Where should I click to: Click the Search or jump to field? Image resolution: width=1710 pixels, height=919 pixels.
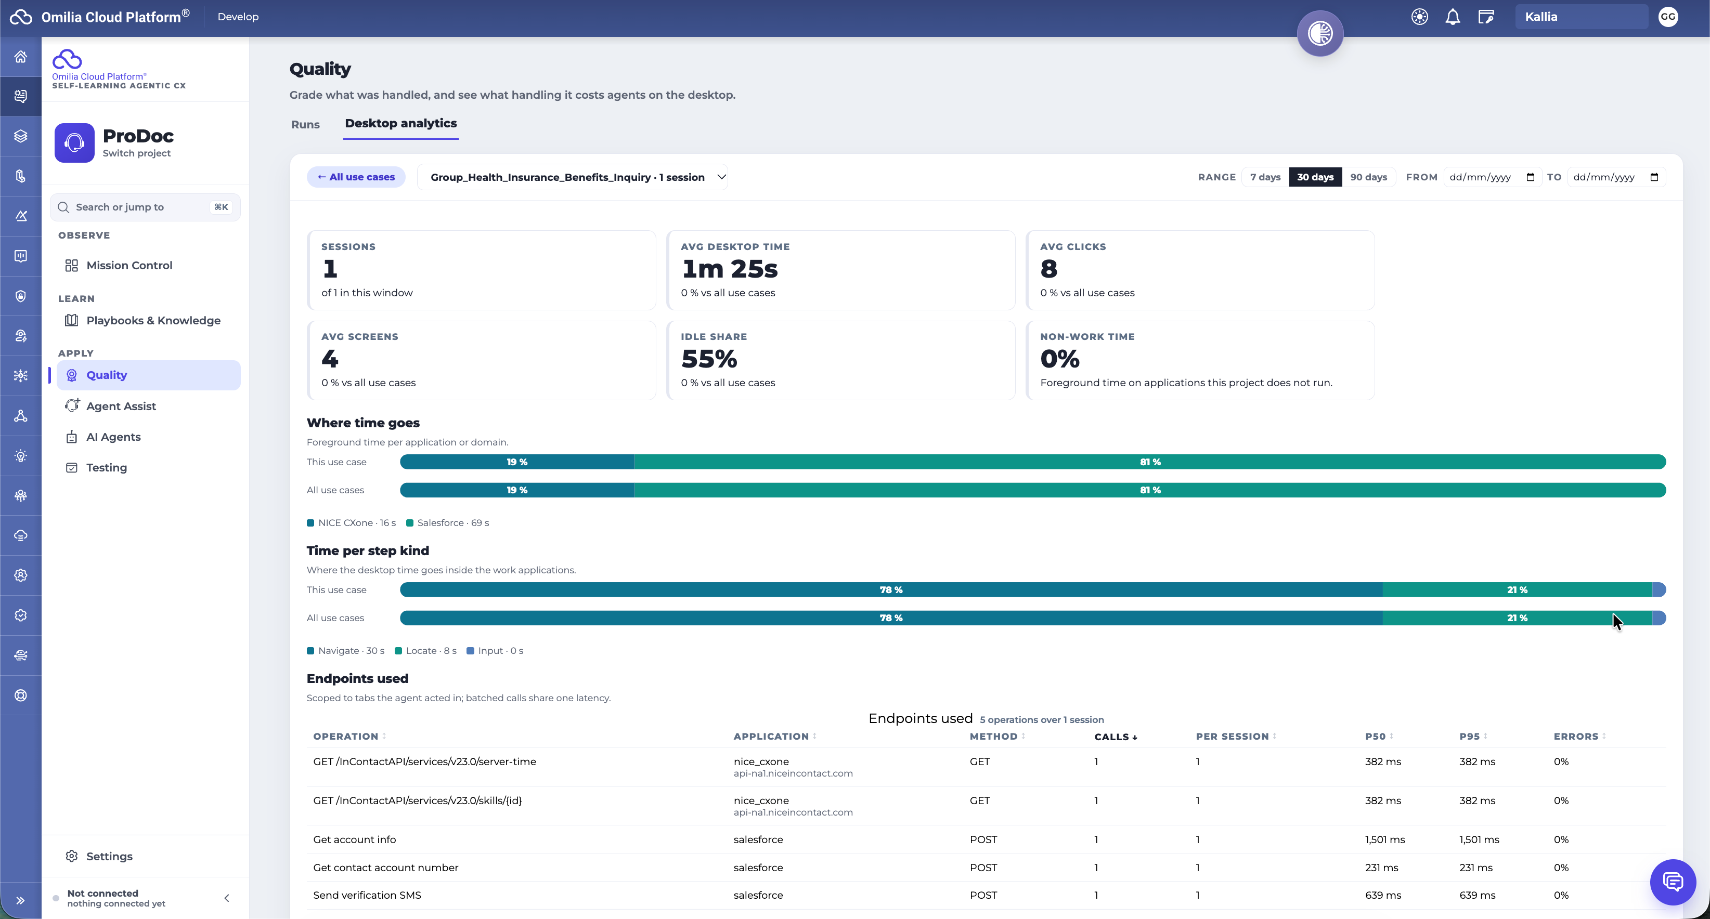(x=146, y=207)
